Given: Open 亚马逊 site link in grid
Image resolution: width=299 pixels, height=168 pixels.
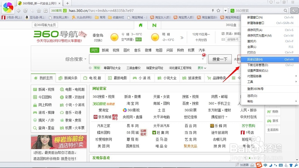Looking at the screenshot, I should (x=161, y=139).
